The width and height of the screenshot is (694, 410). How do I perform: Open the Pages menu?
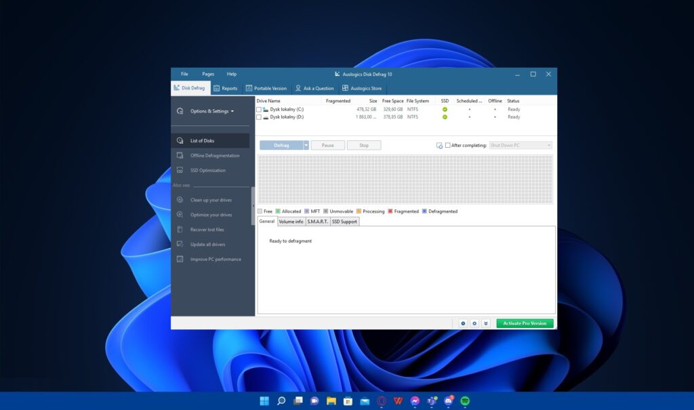coord(208,74)
